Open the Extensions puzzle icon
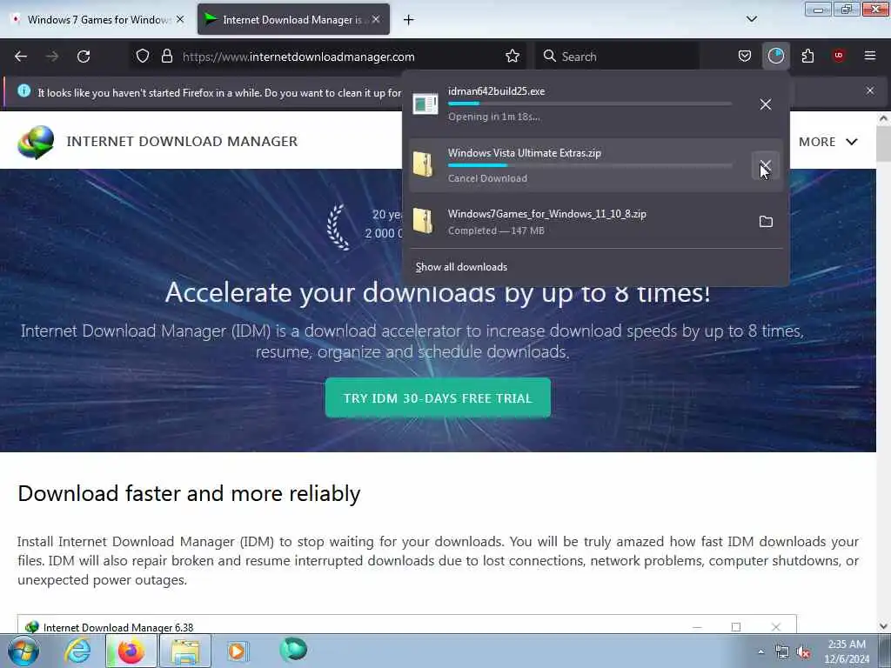Screen dimensions: 891x668 click(x=807, y=56)
